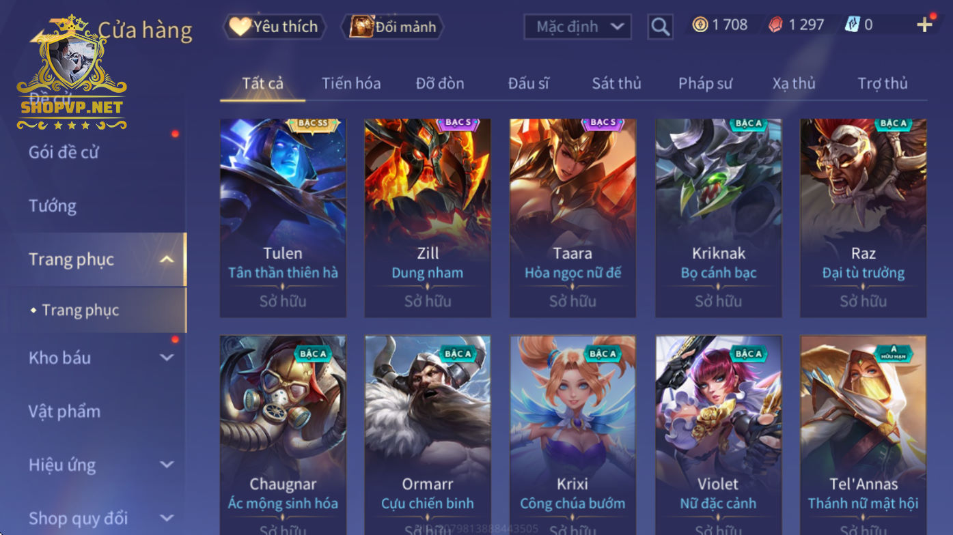Switch to the Tiến hóa tab

click(x=351, y=83)
